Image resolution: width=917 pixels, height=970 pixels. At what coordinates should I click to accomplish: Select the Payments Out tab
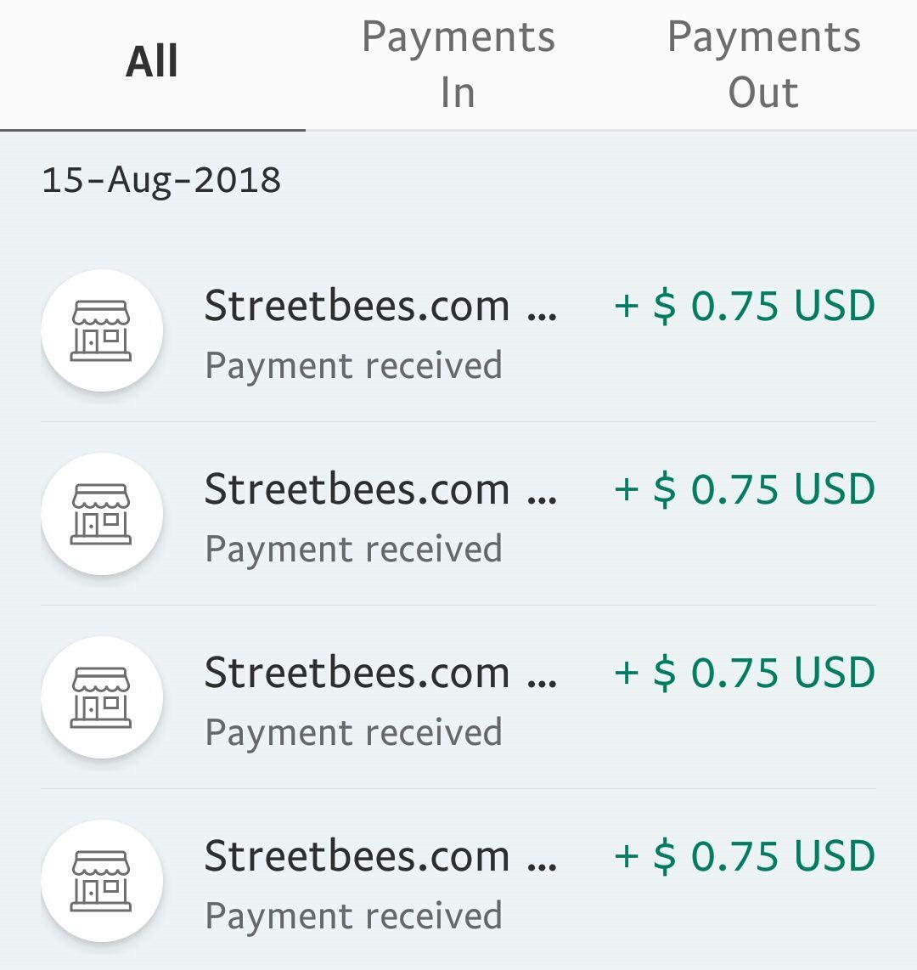[x=763, y=65]
